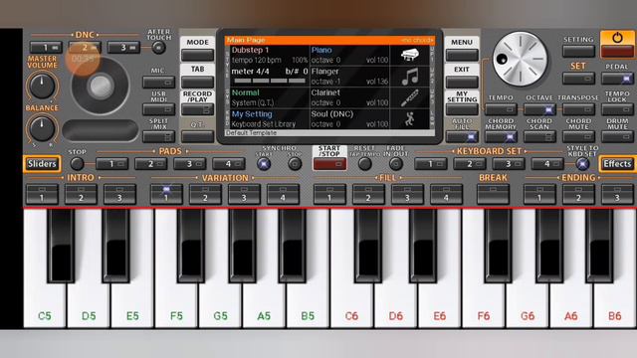
Task: Trigger Pad 3
Action: tap(190, 164)
